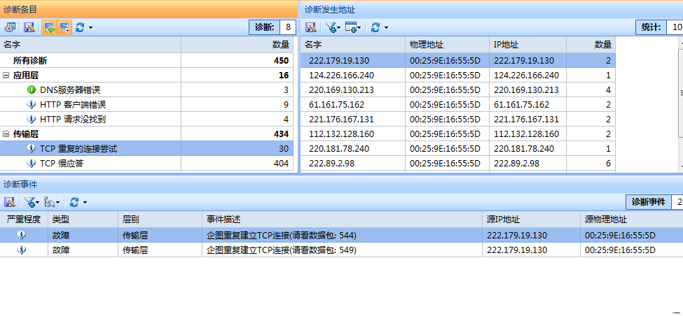The image size is (683, 316).
Task: Sort events by 源物理地址 column
Action: (x=632, y=220)
